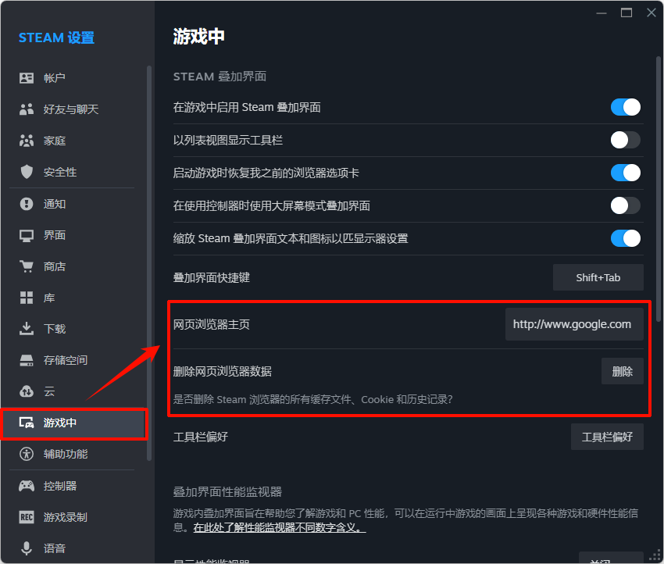The width and height of the screenshot is (664, 564).
Task: Select the 帐户 (Account) sidebar icon
Action: point(26,77)
